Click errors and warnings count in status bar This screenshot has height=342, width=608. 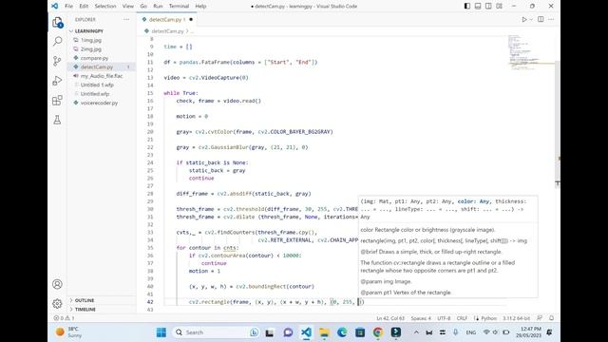pyautogui.click(x=64, y=318)
